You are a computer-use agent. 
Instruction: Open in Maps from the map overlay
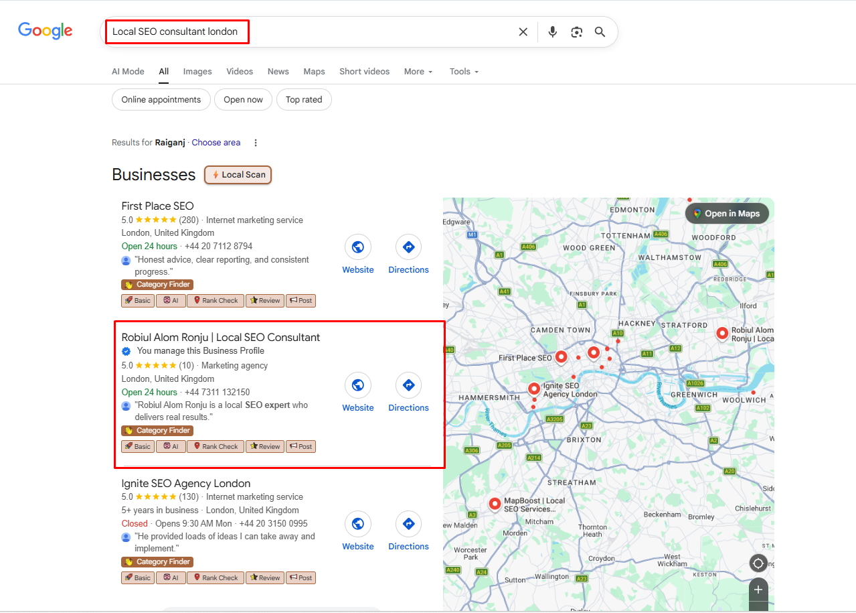727,213
